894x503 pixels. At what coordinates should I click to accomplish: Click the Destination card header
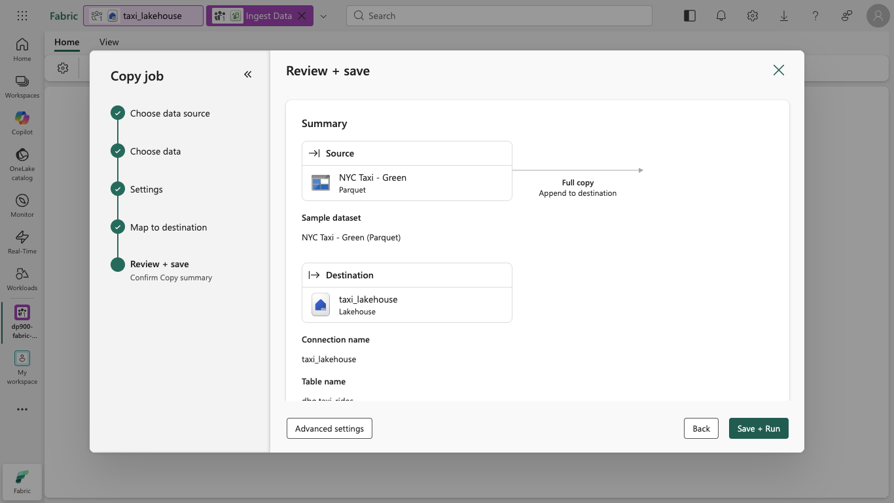(407, 275)
